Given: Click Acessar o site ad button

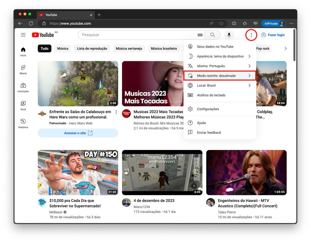Looking at the screenshot, I should (78, 133).
